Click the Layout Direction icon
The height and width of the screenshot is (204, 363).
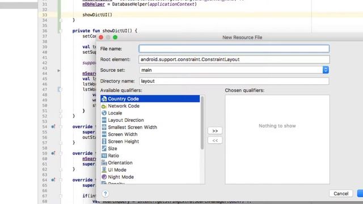[104, 120]
